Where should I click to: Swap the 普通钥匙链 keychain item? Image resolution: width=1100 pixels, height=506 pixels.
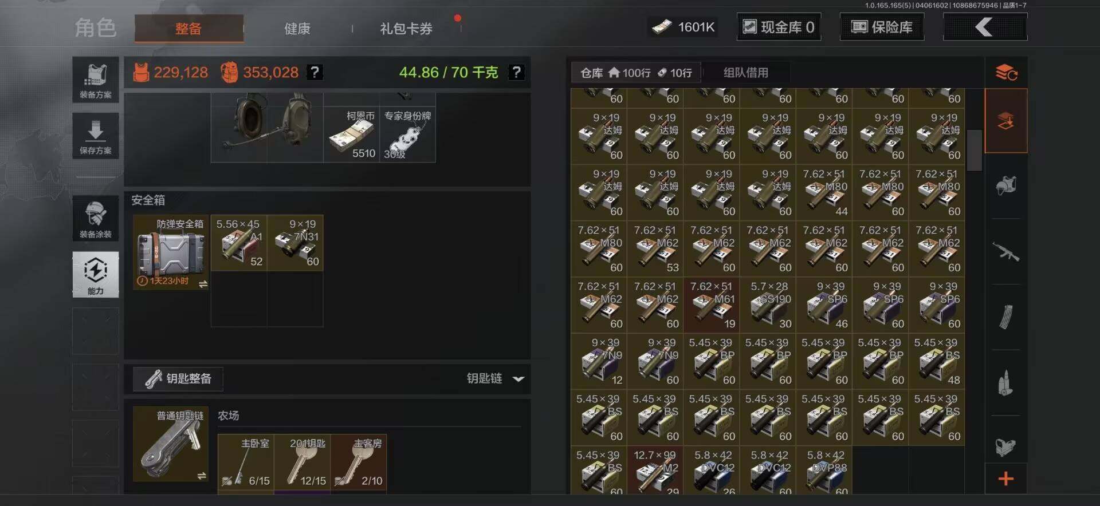coord(202,476)
